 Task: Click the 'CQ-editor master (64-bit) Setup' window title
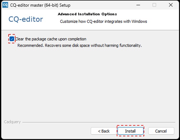(x=40, y=5)
